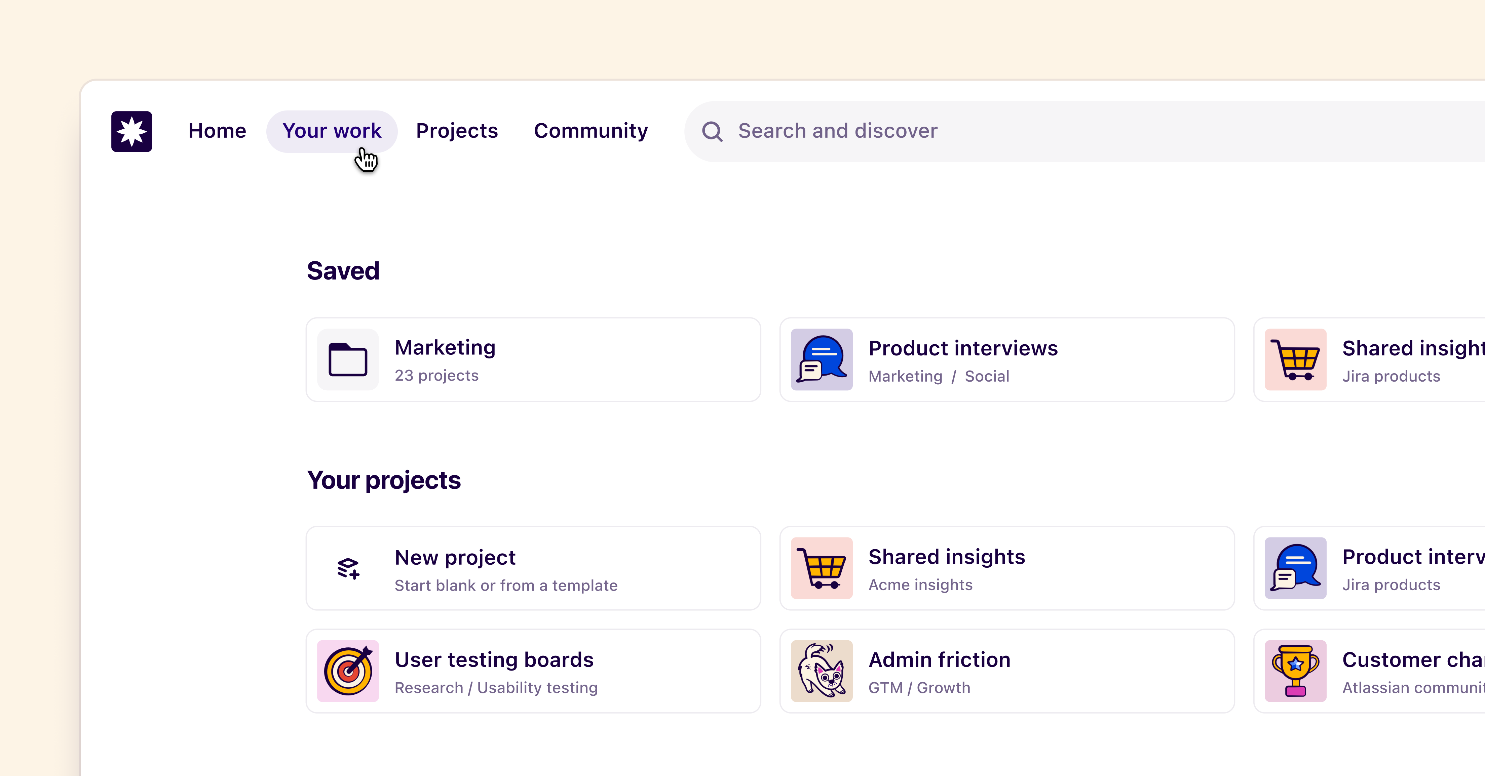This screenshot has height=776, width=1485.
Task: Click the Product interviews chat bubble icon
Action: click(821, 359)
